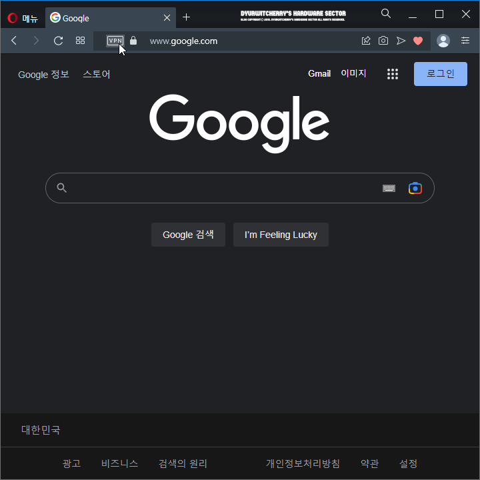The image size is (480, 480).
Task: Click the Google 검색 button
Action: click(188, 235)
